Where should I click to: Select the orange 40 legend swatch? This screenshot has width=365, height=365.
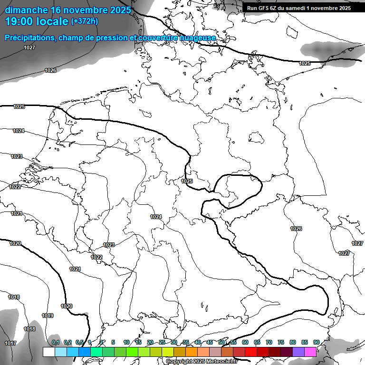[x=192, y=352]
